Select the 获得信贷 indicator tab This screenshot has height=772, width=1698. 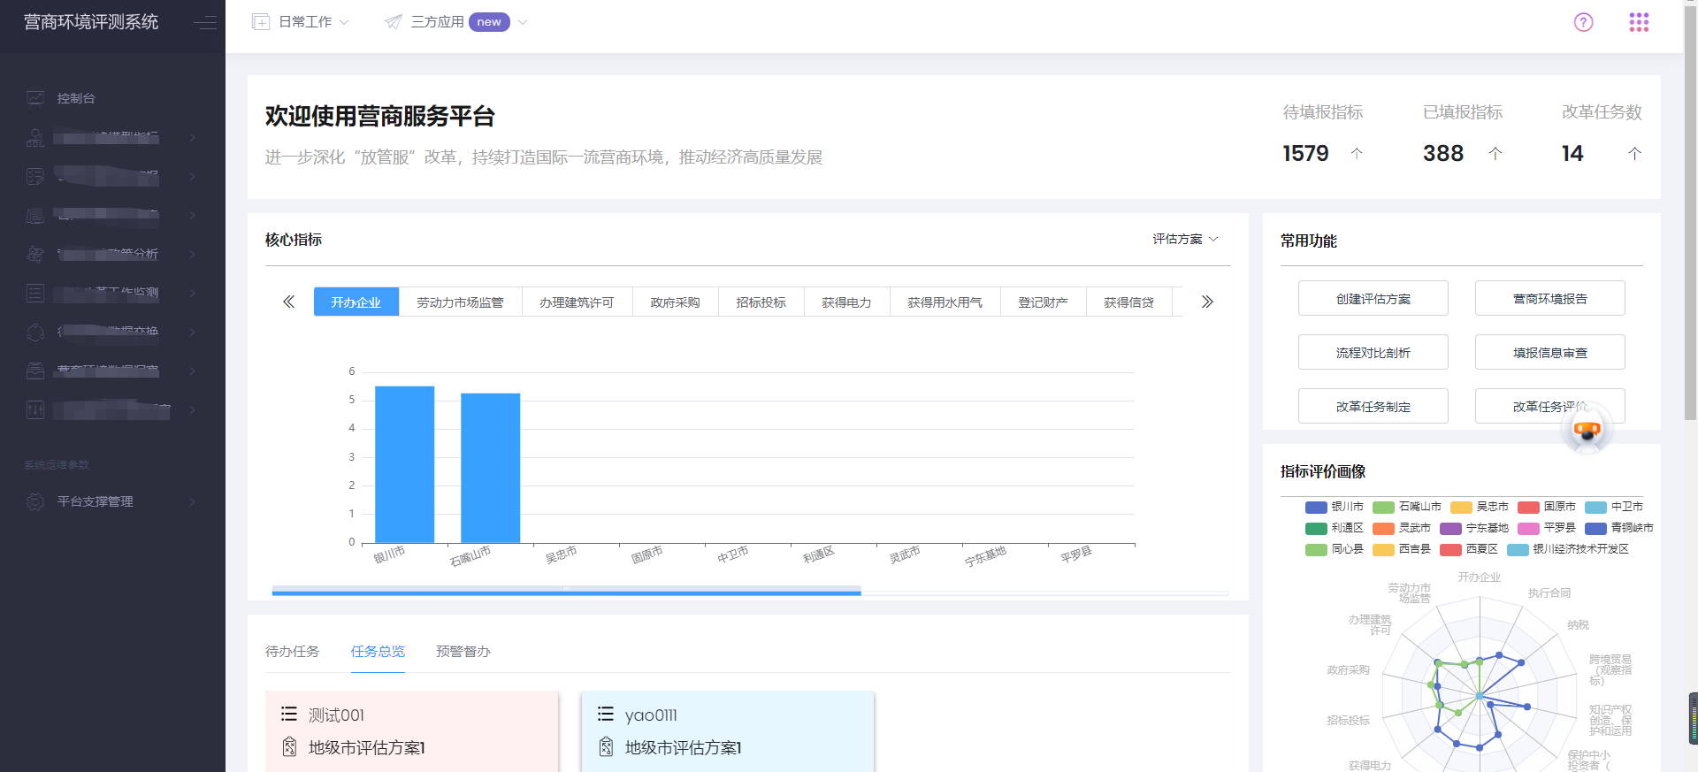point(1128,302)
